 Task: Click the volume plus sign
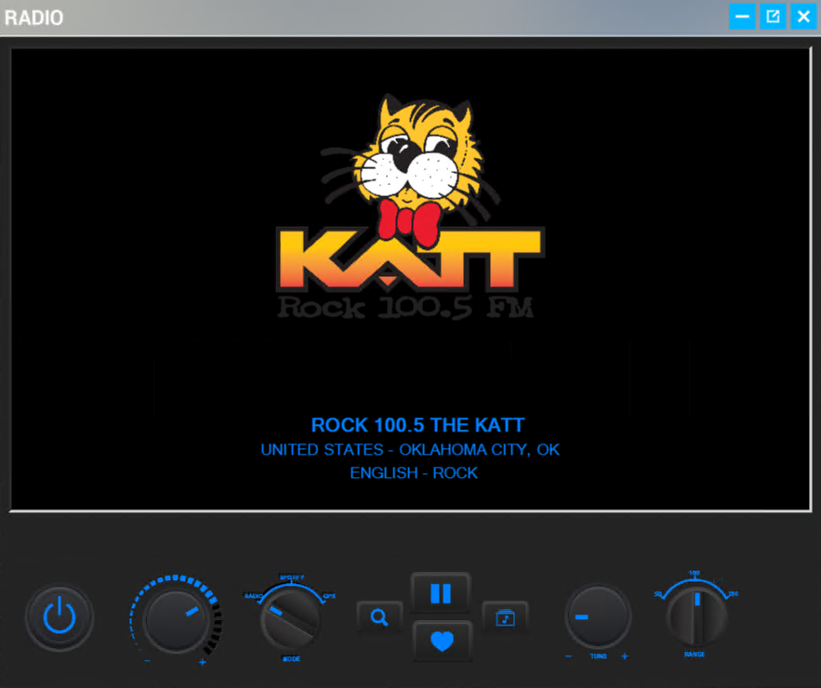pyautogui.click(x=203, y=662)
